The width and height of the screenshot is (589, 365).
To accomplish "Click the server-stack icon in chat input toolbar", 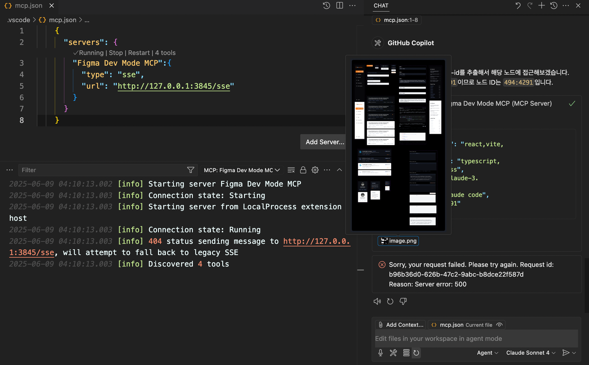I will 406,353.
